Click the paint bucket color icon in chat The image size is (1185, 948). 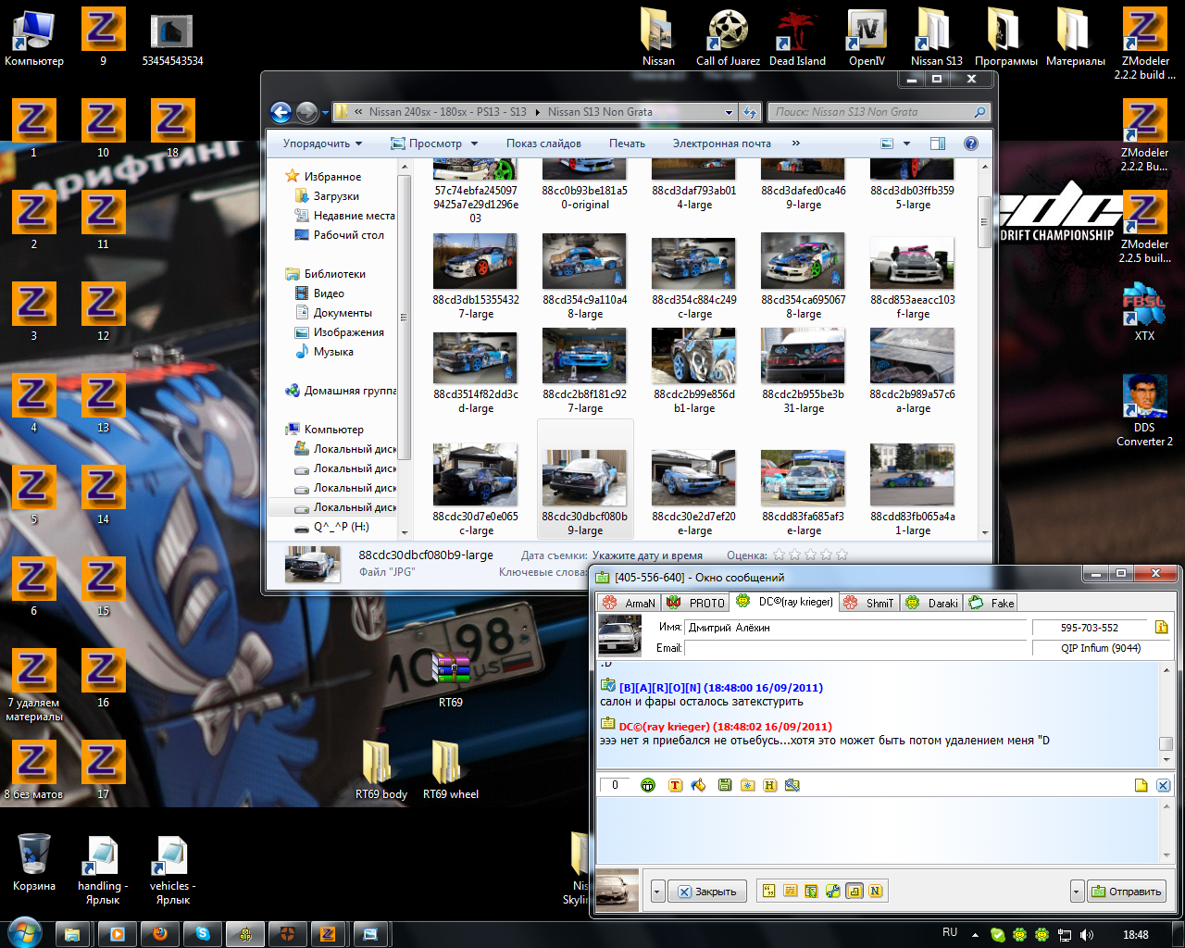click(699, 785)
